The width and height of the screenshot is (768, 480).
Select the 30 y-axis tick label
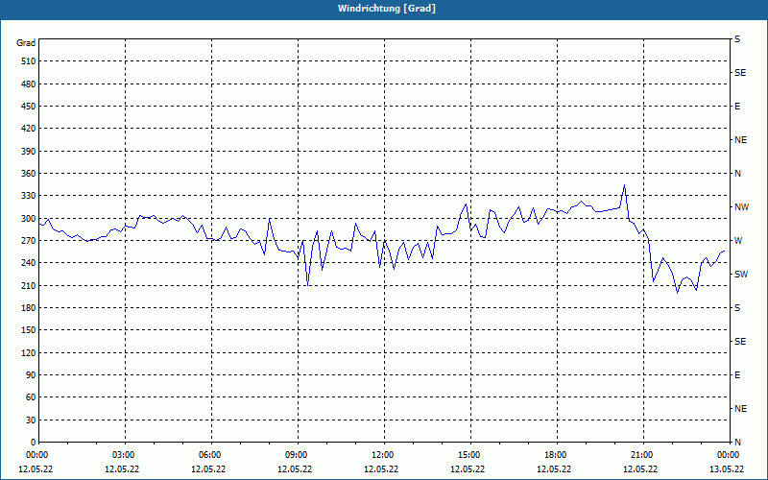[x=31, y=420]
